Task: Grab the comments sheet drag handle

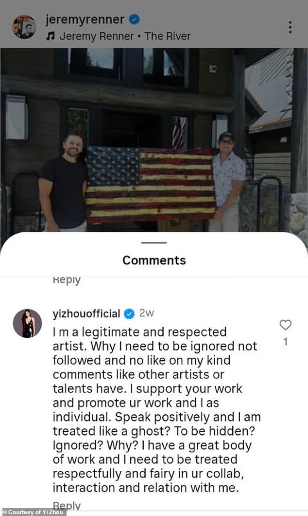Action: coord(154,242)
